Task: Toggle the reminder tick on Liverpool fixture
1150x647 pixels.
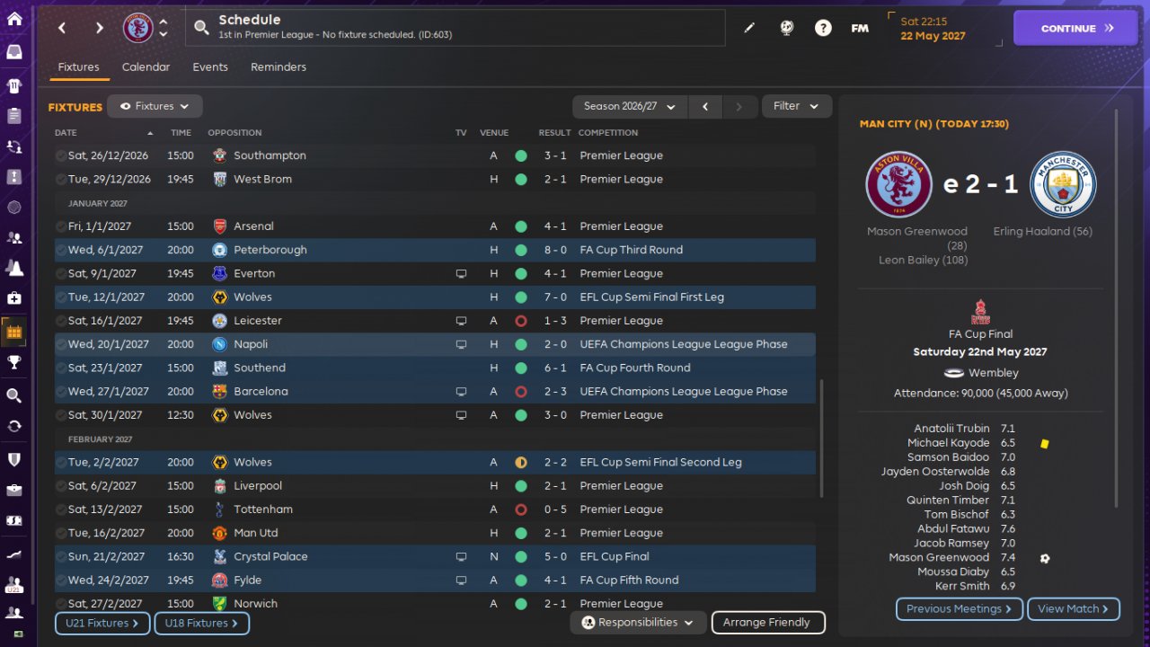Action: (61, 486)
